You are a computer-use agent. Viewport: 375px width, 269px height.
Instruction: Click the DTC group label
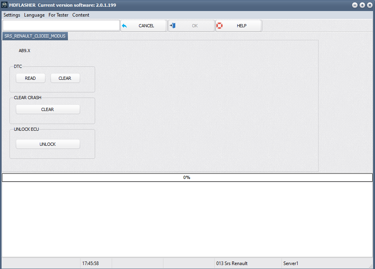pos(18,66)
